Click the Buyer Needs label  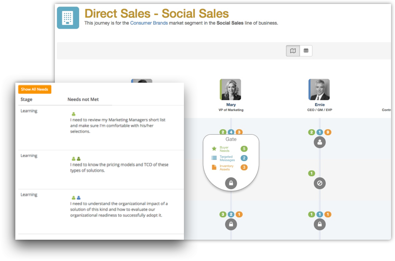click(224, 149)
